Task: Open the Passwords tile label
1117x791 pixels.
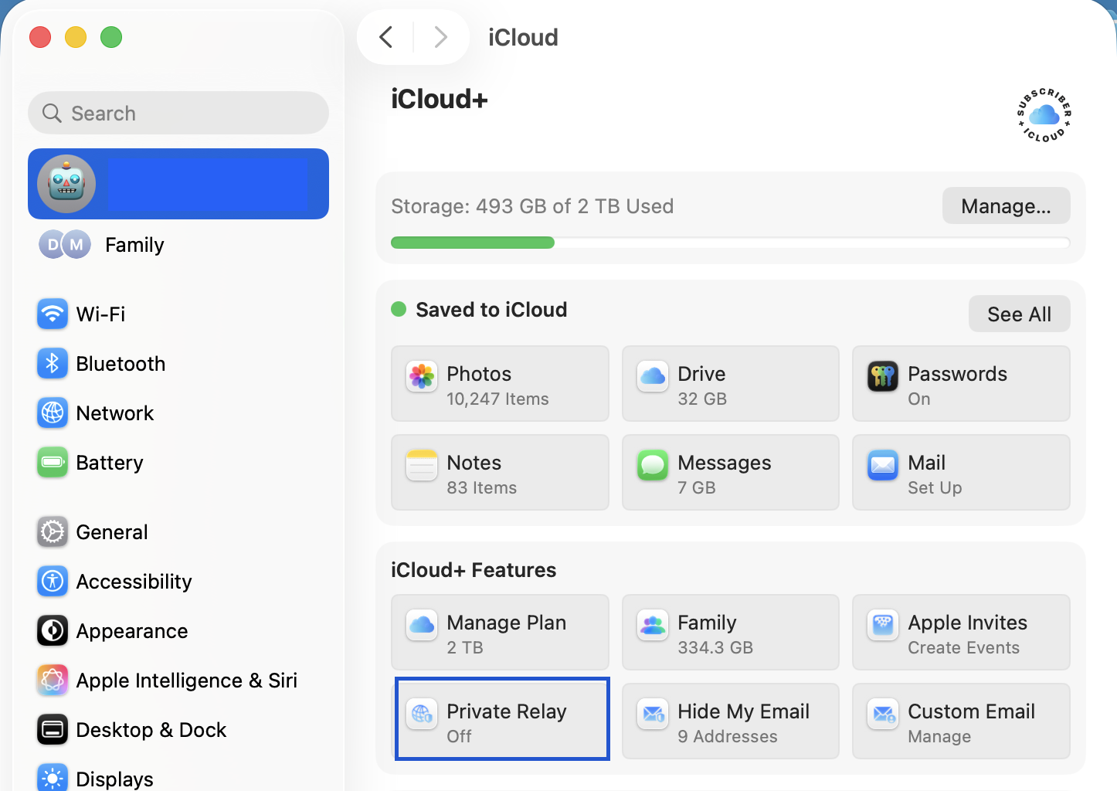Action: [x=957, y=374]
